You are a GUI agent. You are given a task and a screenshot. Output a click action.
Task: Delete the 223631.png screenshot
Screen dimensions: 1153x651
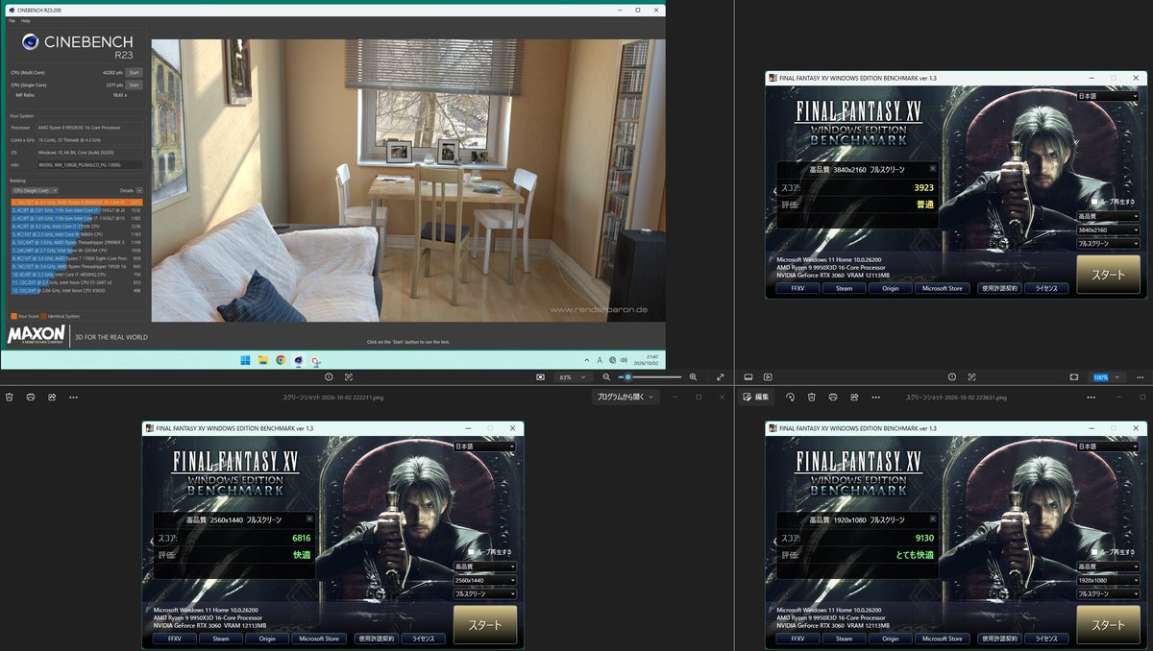click(x=811, y=397)
